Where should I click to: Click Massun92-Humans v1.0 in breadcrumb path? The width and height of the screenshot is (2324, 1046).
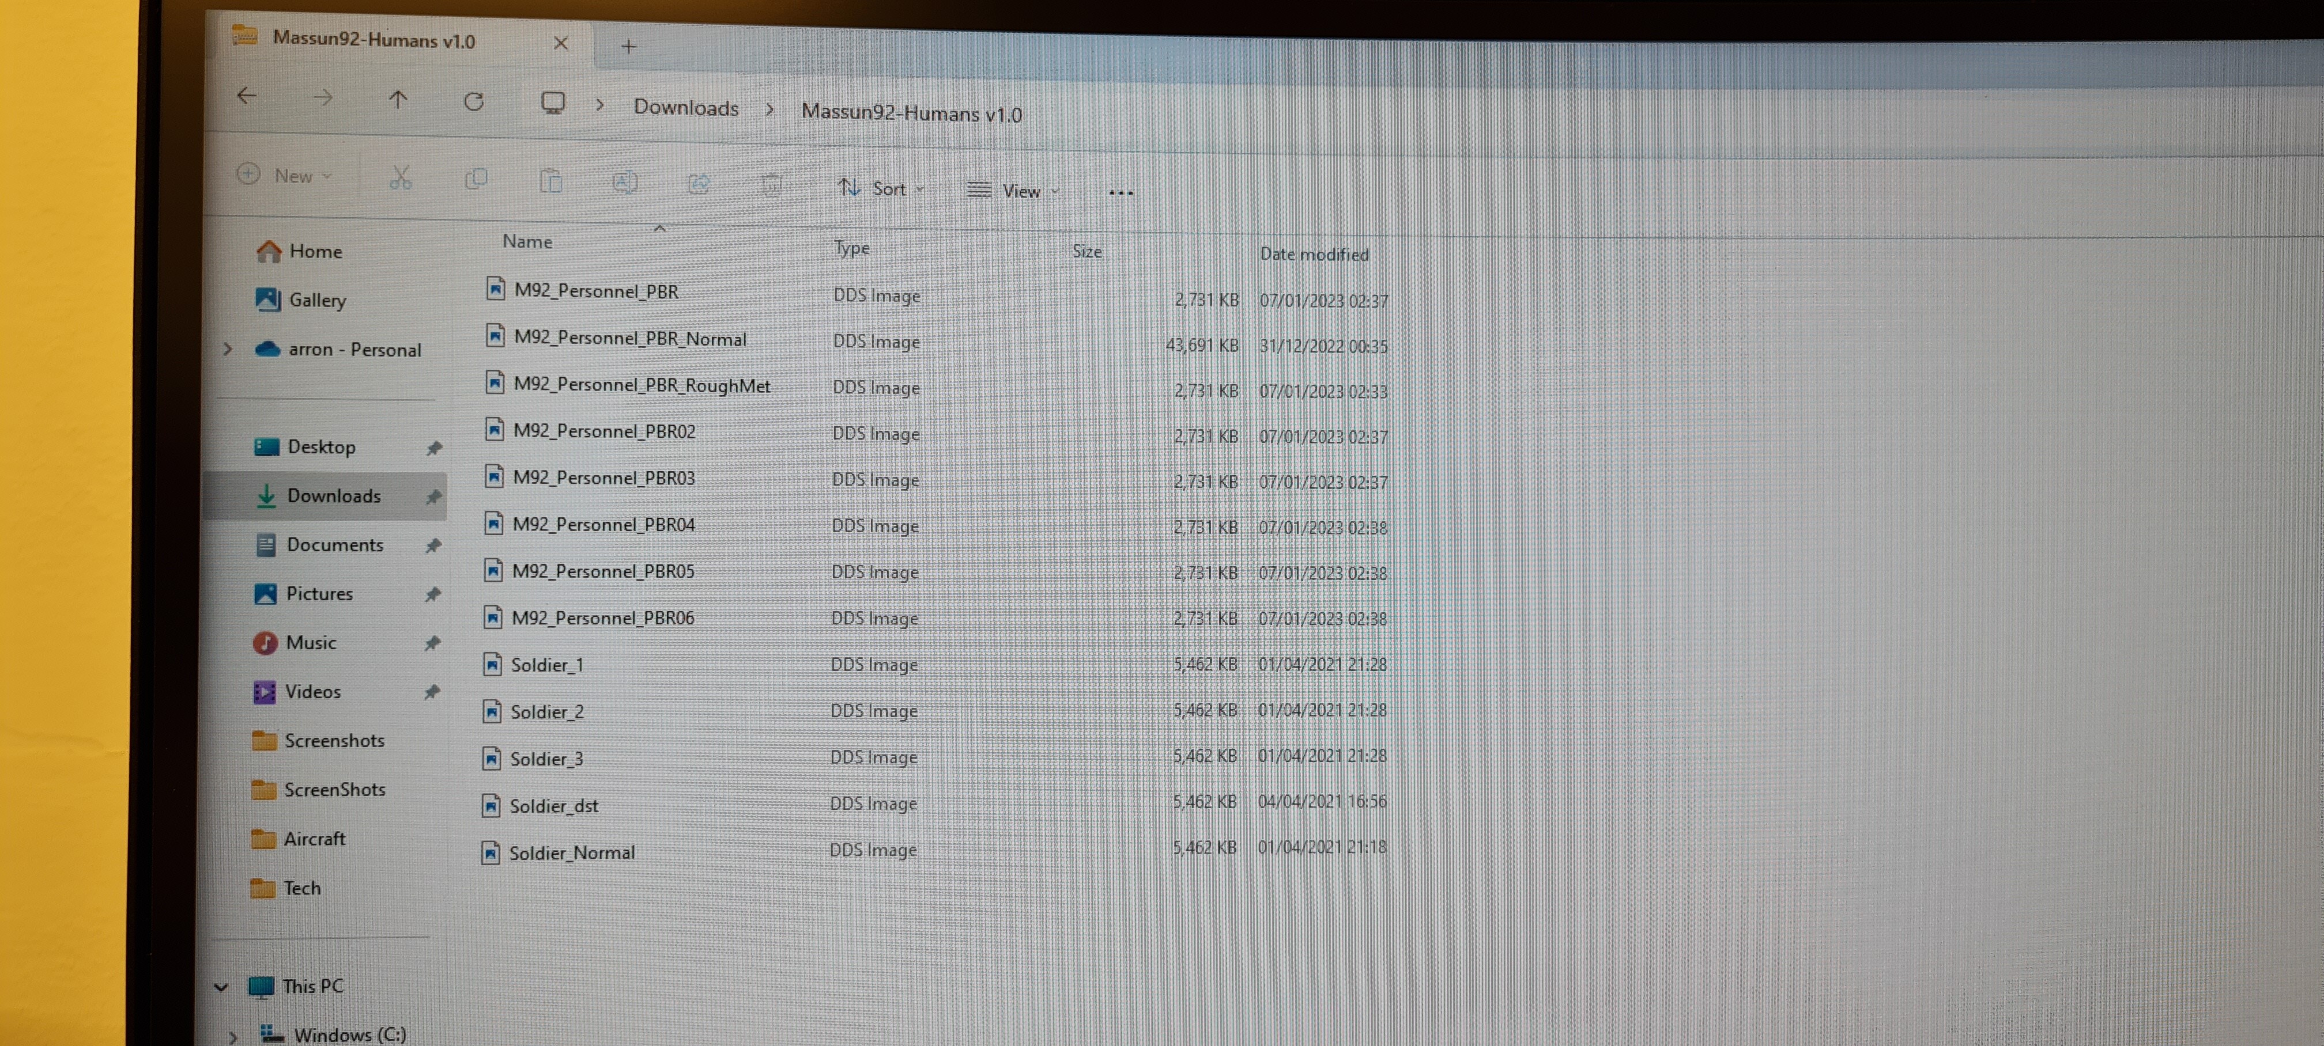pyautogui.click(x=911, y=113)
